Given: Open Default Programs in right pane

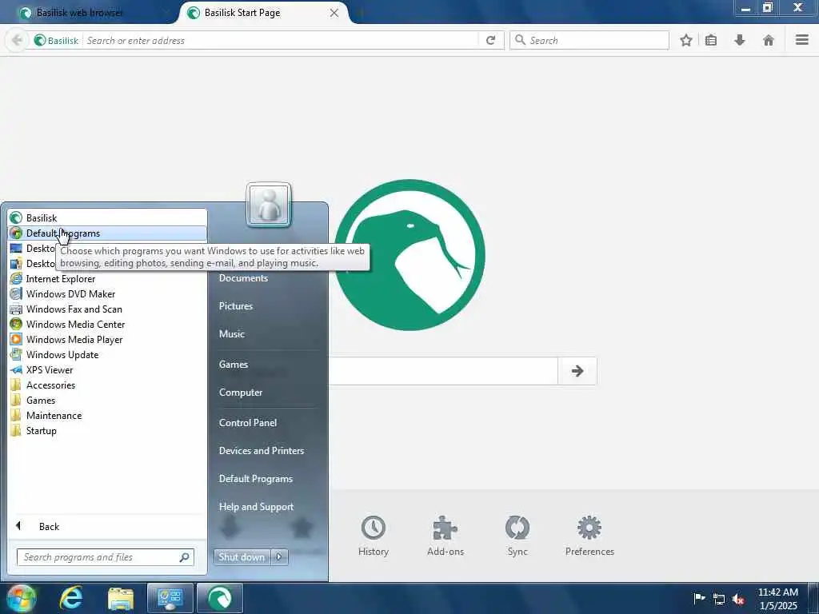Looking at the screenshot, I should [x=255, y=479].
